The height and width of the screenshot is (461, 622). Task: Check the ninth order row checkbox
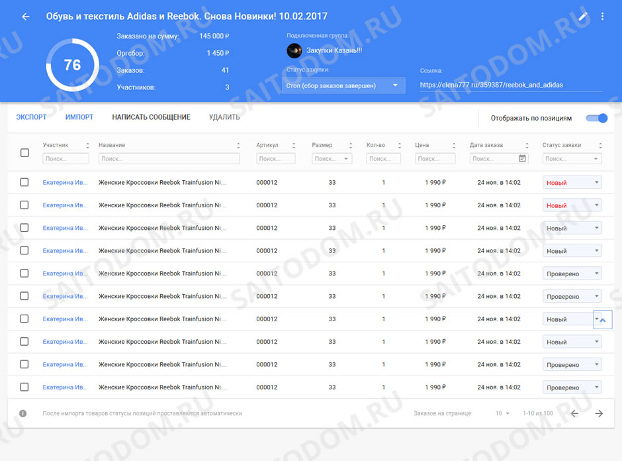point(24,364)
